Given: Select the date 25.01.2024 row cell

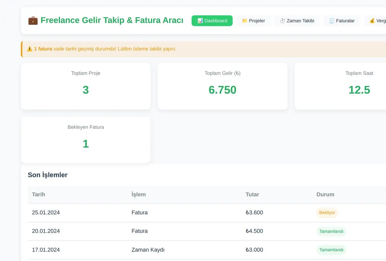Looking at the screenshot, I should [46, 213].
